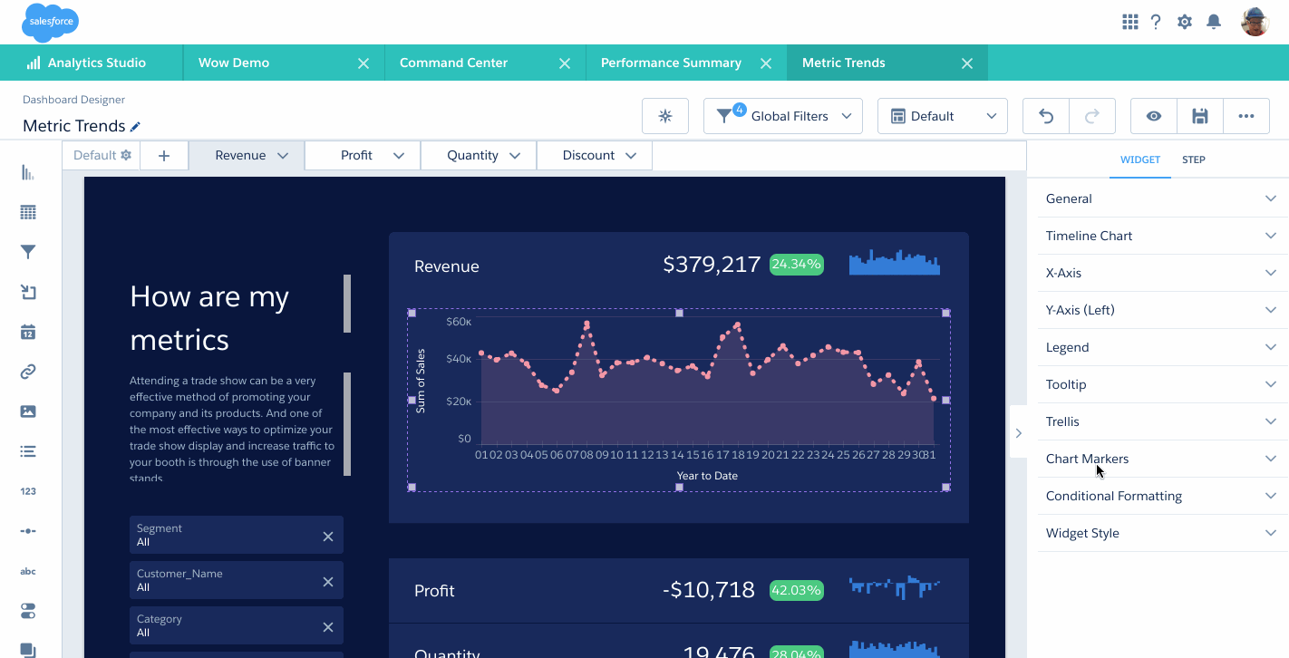Pick the image widget icon
Image resolution: width=1289 pixels, height=658 pixels.
coord(28,411)
